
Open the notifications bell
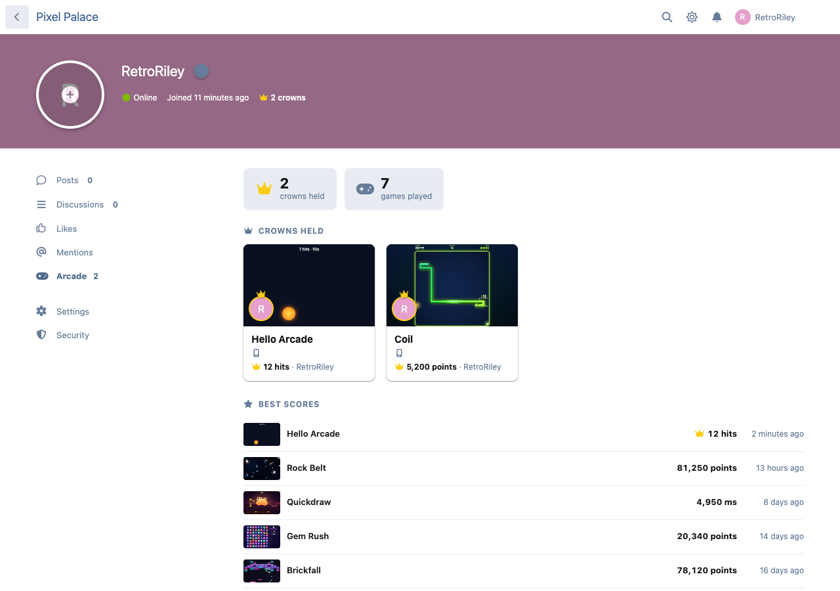pos(717,17)
